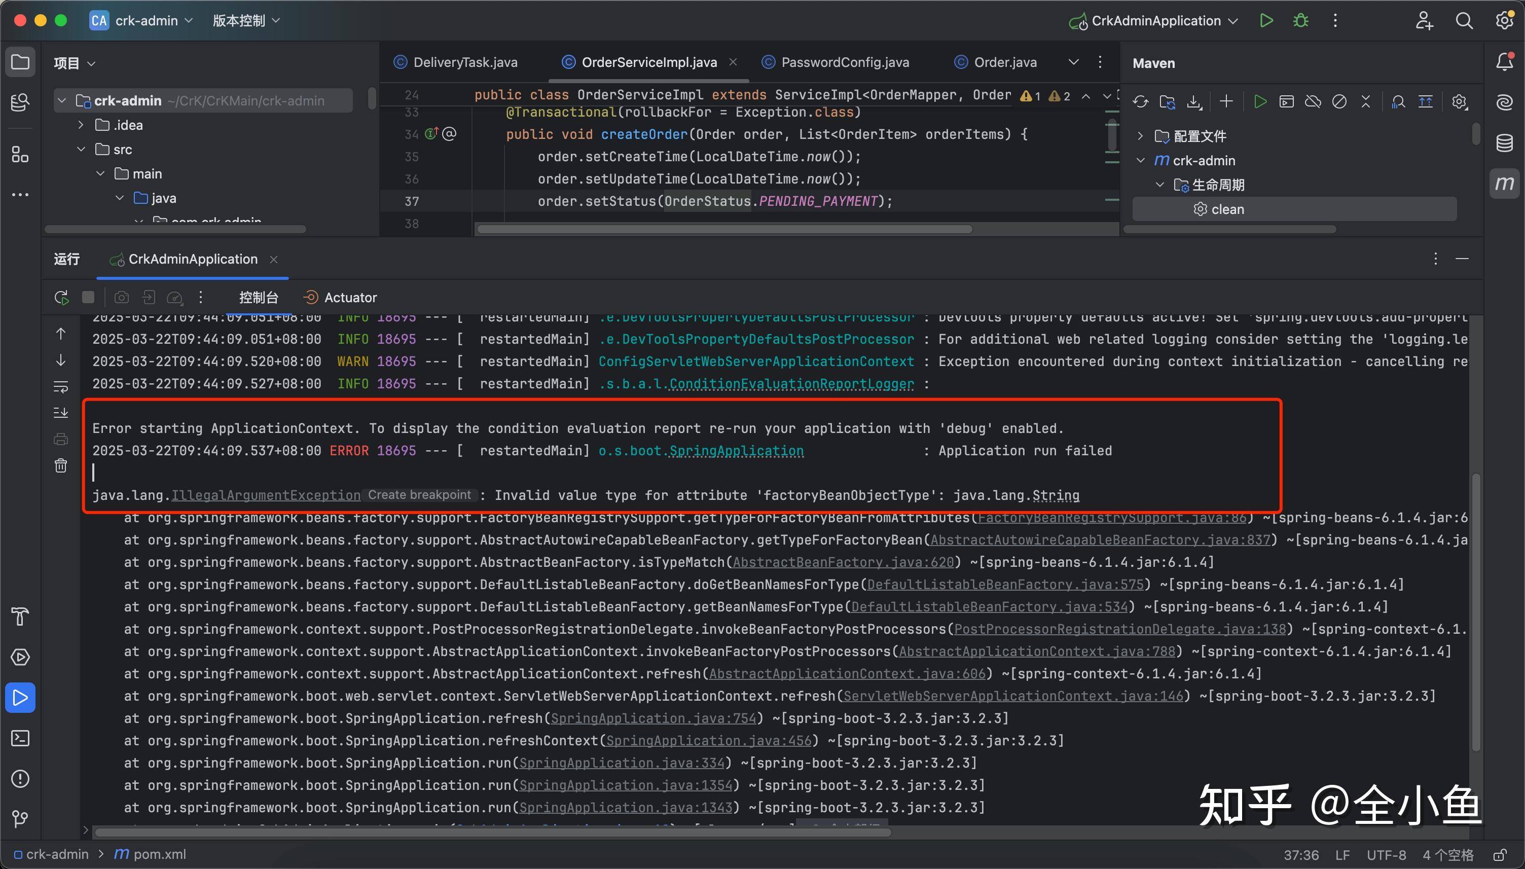Select the Actuator tab

pos(340,297)
